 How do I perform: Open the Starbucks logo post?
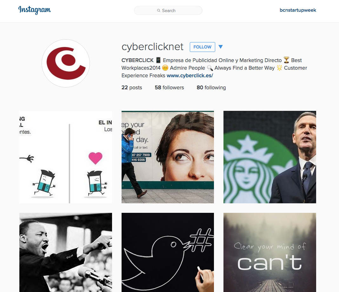[270, 157]
